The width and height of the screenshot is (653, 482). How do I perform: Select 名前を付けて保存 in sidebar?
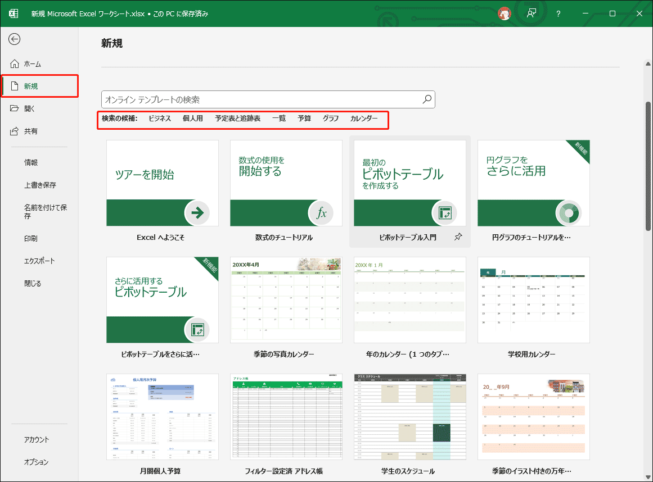[45, 211]
